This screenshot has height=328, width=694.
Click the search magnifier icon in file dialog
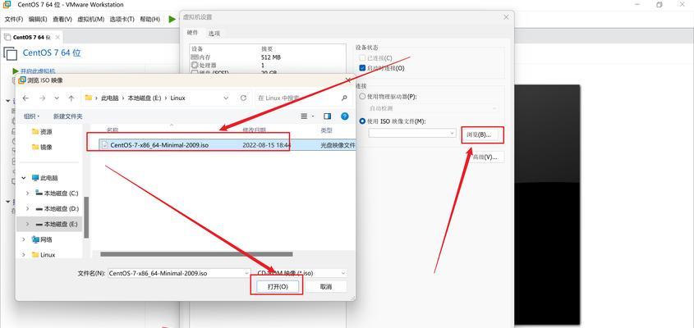coord(344,98)
